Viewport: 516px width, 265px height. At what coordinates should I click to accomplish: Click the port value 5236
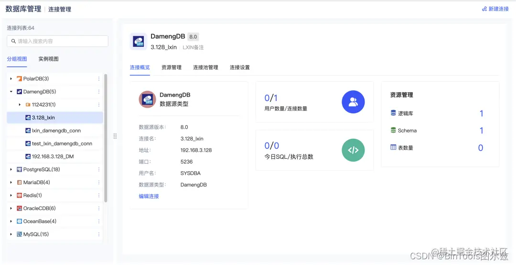pos(187,162)
